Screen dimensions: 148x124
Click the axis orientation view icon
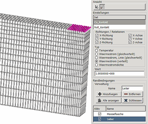pos(97,7)
